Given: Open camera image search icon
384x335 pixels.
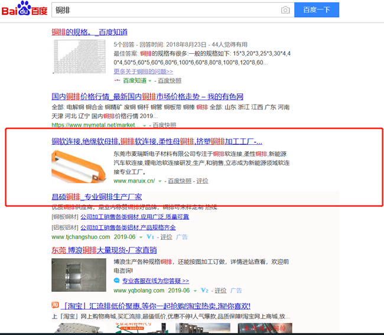Looking at the screenshot, I should 285,10.
